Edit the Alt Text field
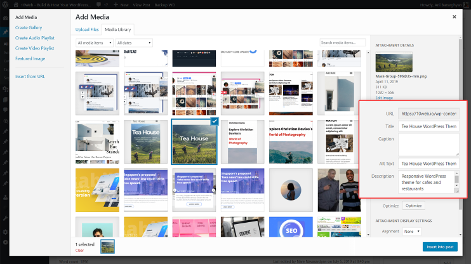The width and height of the screenshot is (471, 264). click(x=428, y=164)
